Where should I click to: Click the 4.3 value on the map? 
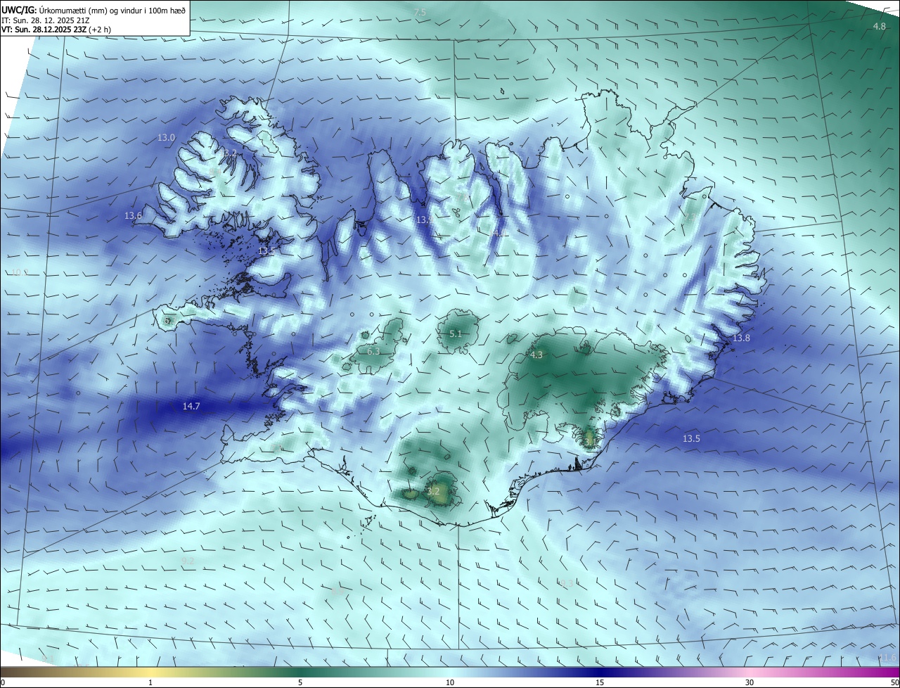(x=536, y=355)
